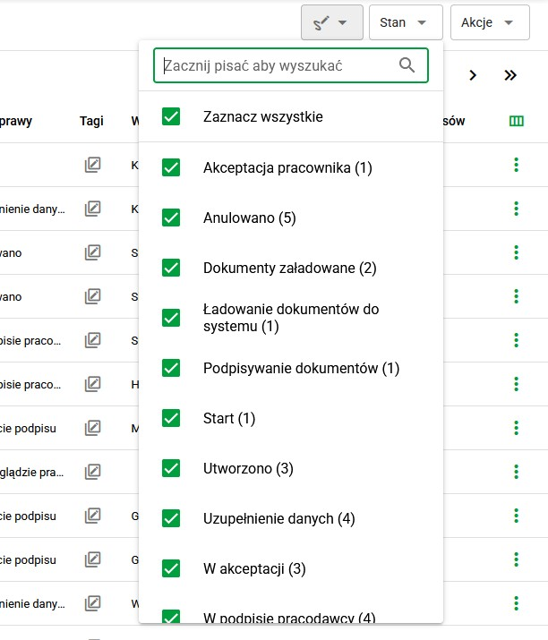Click the 'Tagi' column header

[x=91, y=121]
